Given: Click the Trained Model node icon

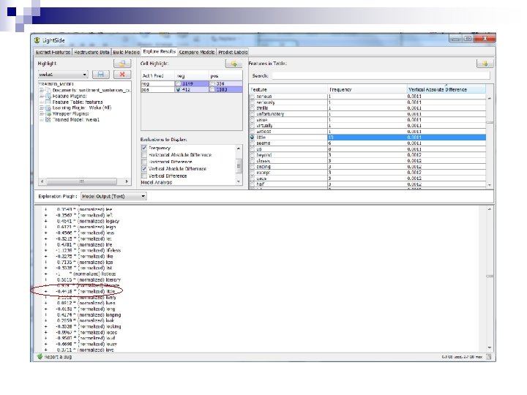Looking at the screenshot, I should [48, 119].
